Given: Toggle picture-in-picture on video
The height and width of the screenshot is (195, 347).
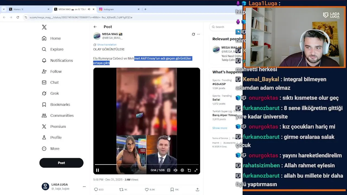Looking at the screenshot, I should [189, 170].
